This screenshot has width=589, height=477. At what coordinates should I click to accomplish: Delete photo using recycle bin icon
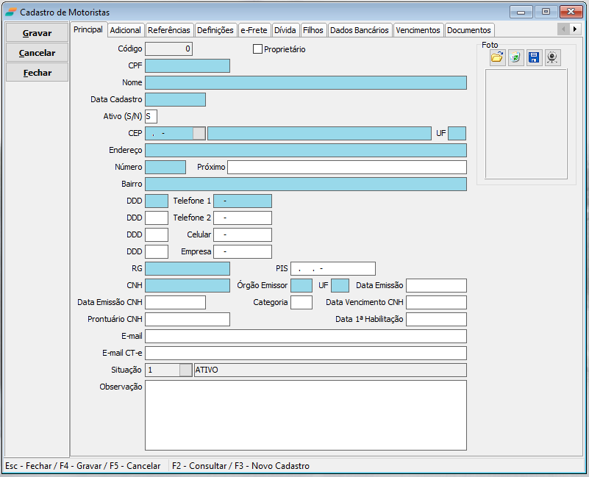pos(516,57)
